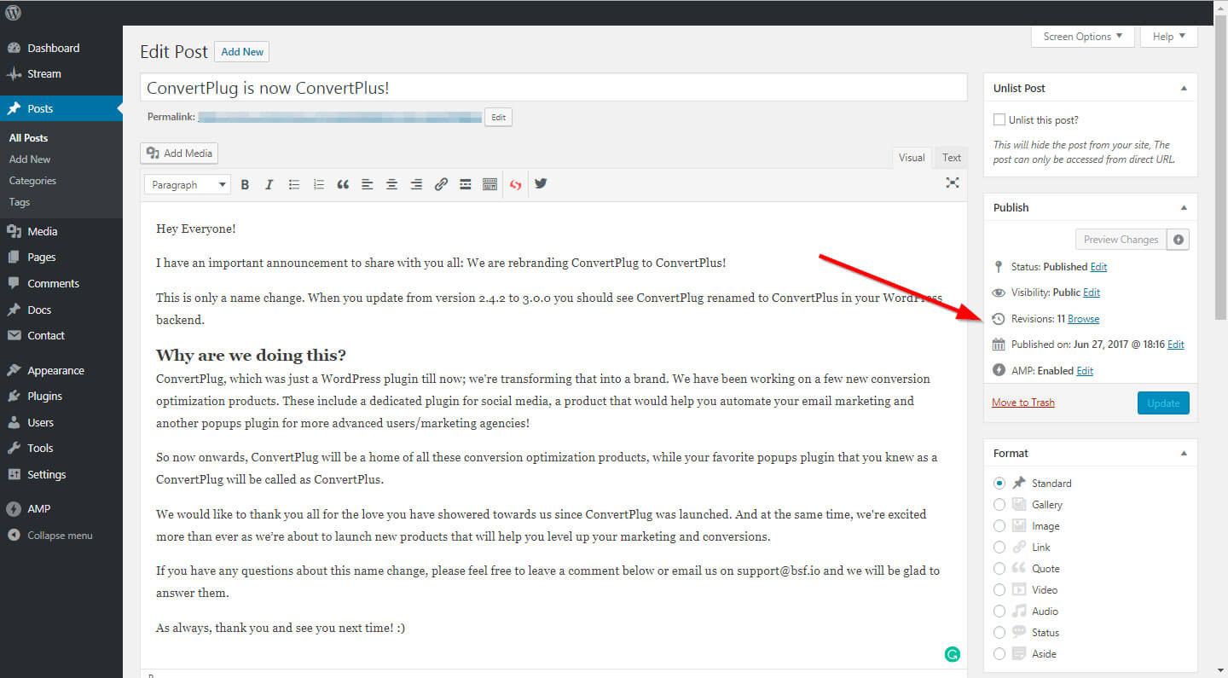Open the distraction-free writing mode icon
The image size is (1228, 678).
pyautogui.click(x=953, y=183)
